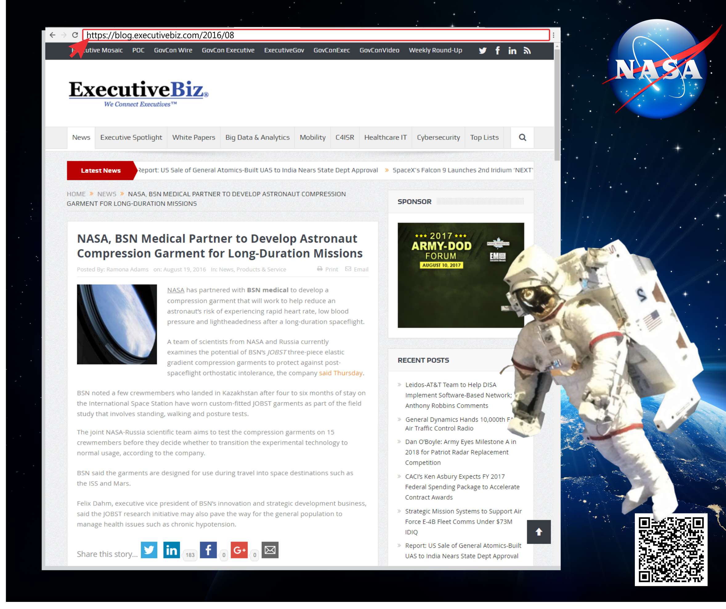
Task: Open recent post CACI's Ken Asbury Expects FY 2017
Action: 462,487
